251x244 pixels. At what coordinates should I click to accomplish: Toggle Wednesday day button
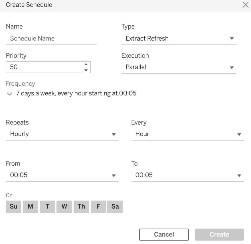64,207
